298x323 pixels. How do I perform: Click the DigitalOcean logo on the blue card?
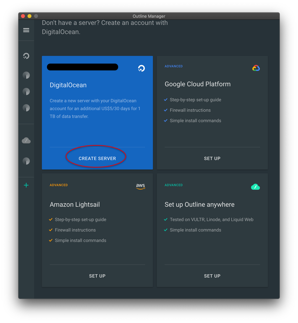141,68
